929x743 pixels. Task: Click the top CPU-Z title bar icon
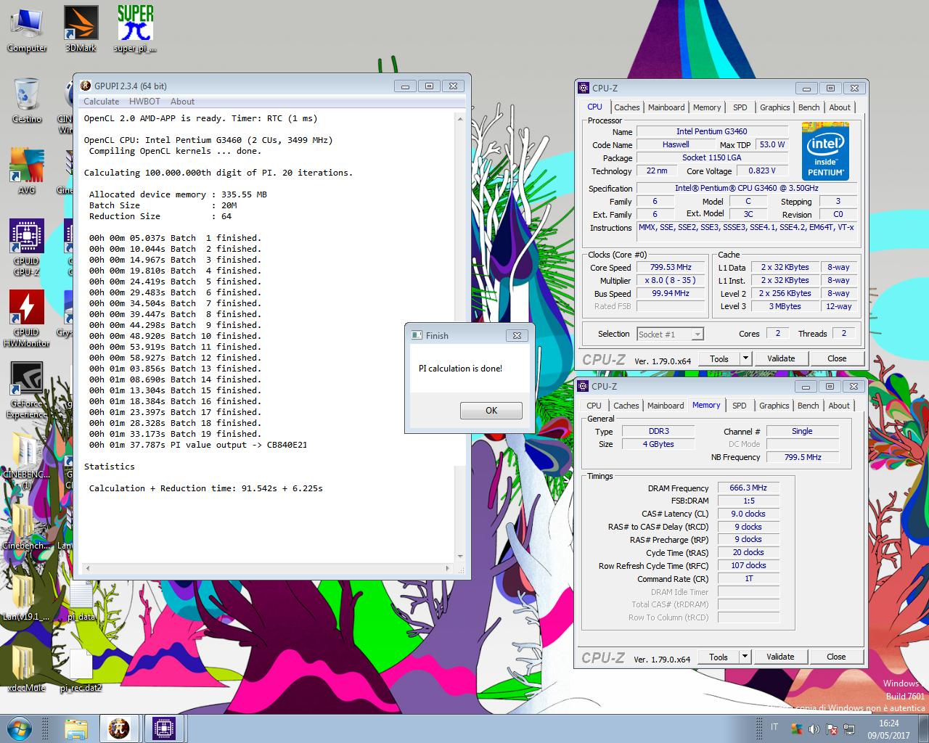coord(584,88)
